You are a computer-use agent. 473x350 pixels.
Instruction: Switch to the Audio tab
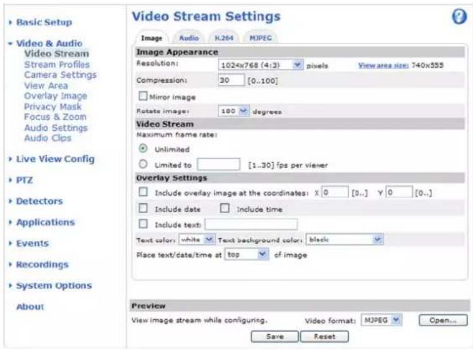tap(189, 38)
